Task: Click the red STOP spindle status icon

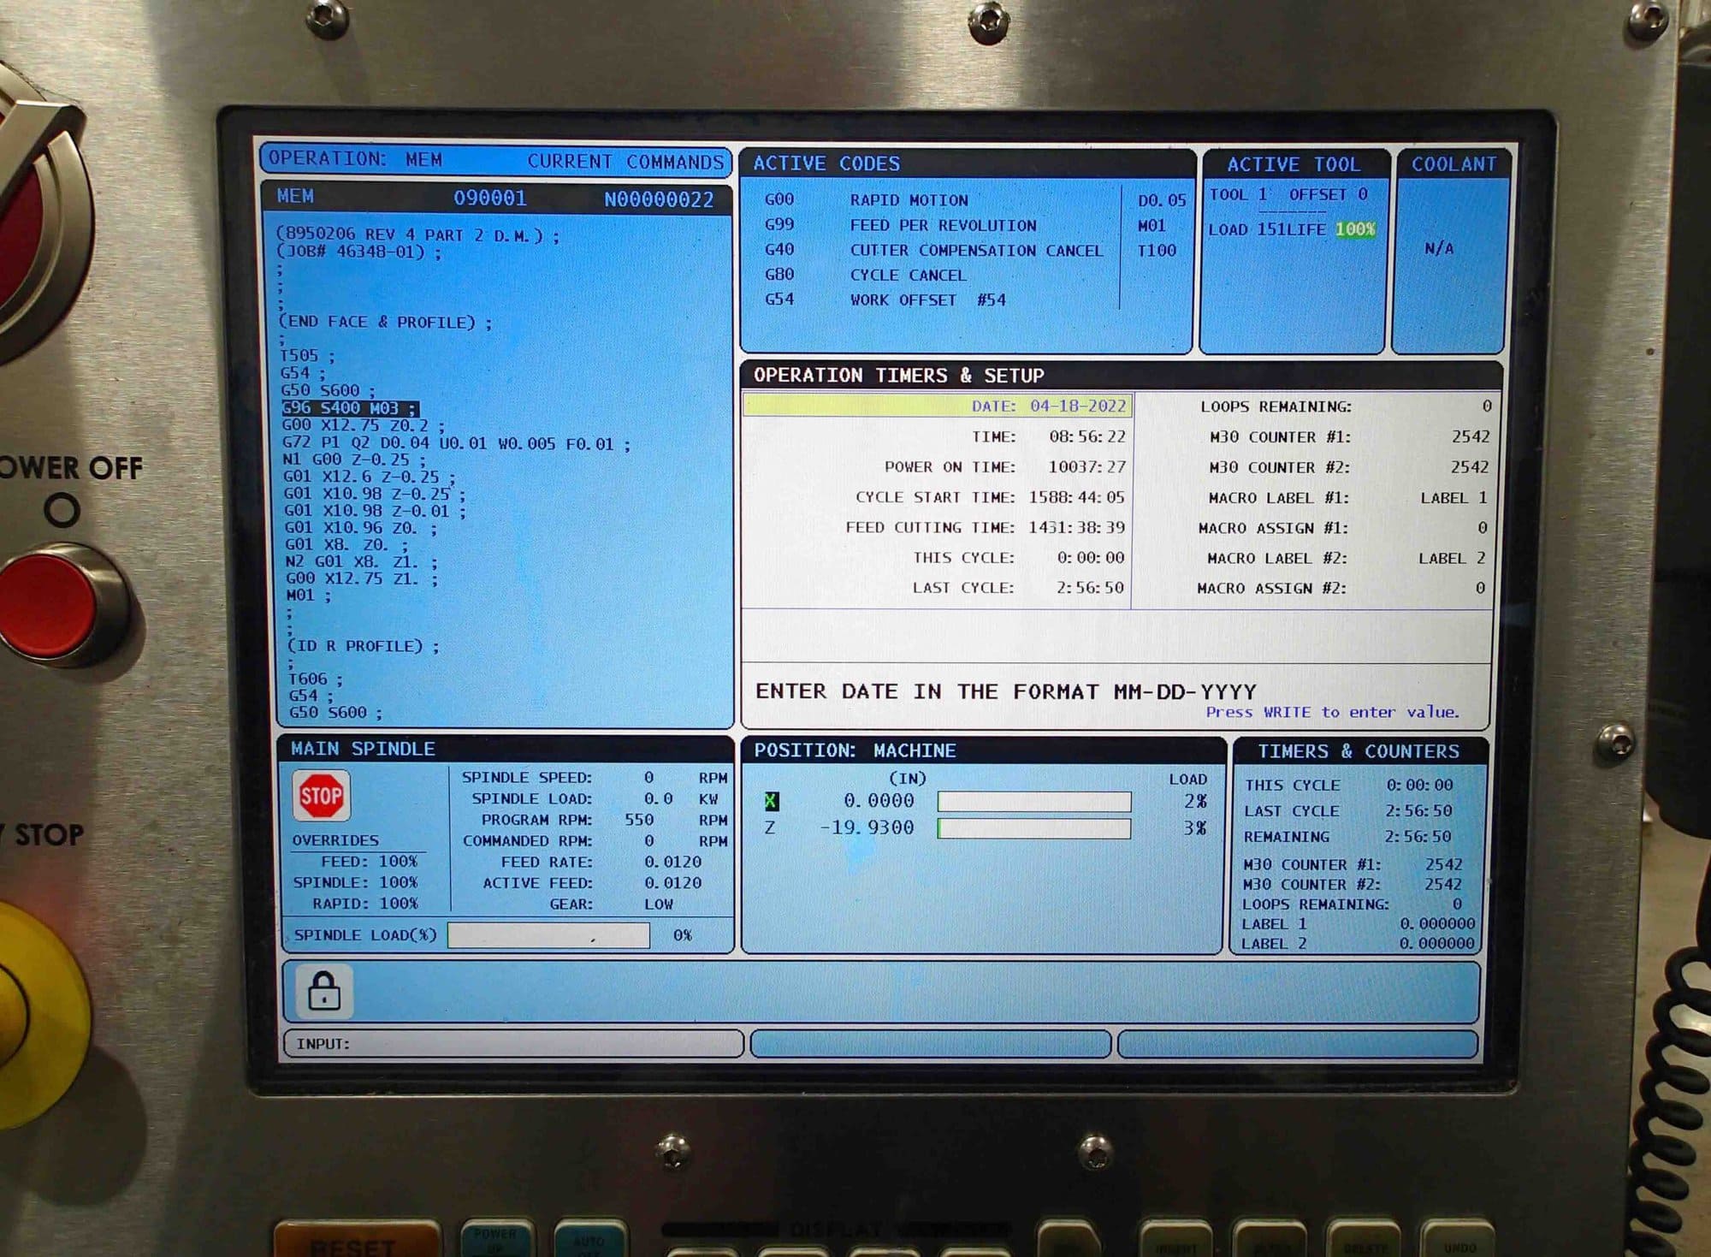Action: click(321, 796)
